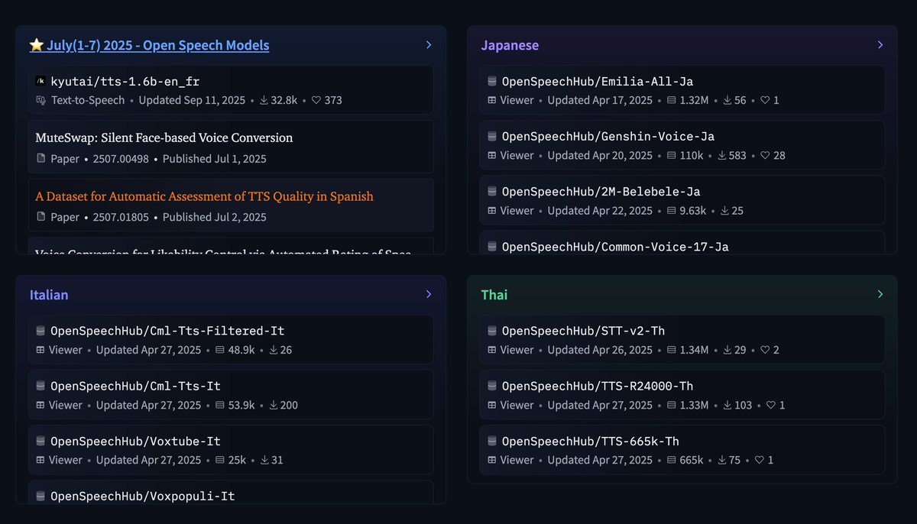Click the '48.9k' rows count
Image resolution: width=917 pixels, height=524 pixels.
tap(241, 350)
